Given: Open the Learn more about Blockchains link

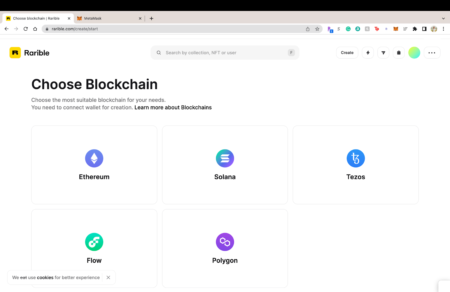Looking at the screenshot, I should pos(173,108).
